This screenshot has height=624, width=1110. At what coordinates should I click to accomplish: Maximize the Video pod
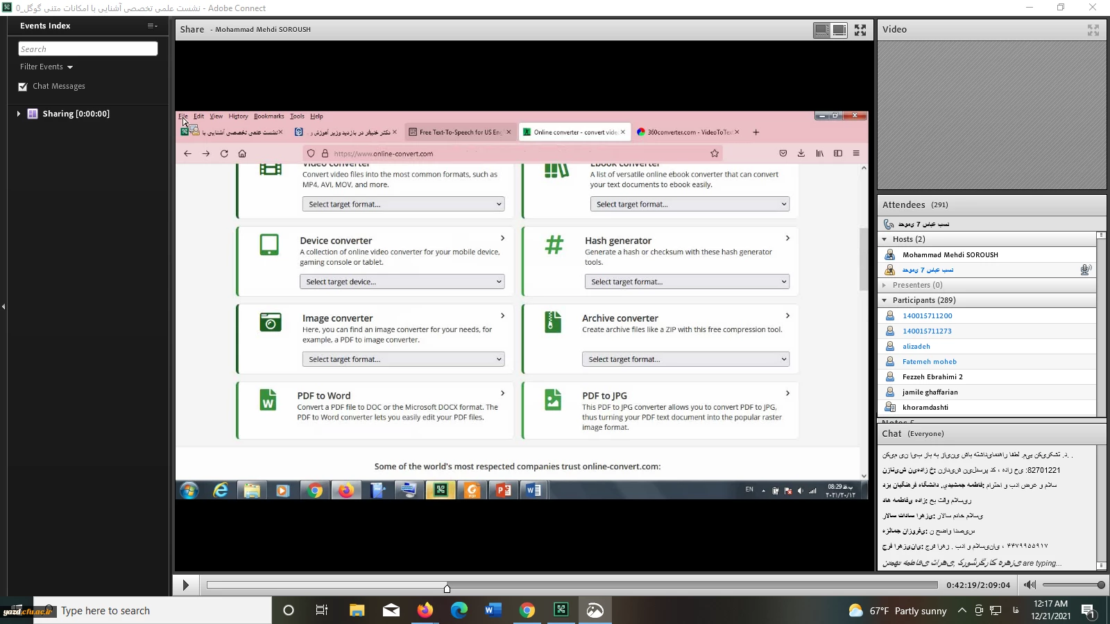point(1093,30)
